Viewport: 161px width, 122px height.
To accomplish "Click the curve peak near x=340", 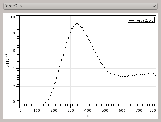I will coord(77,23).
